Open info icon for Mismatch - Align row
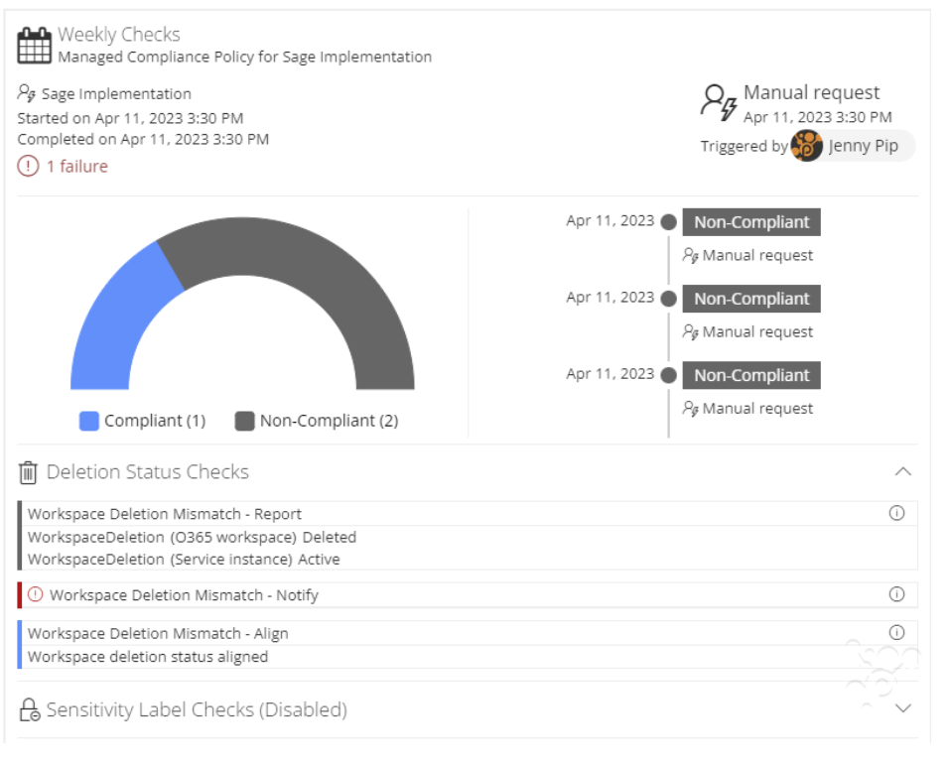 [x=896, y=633]
